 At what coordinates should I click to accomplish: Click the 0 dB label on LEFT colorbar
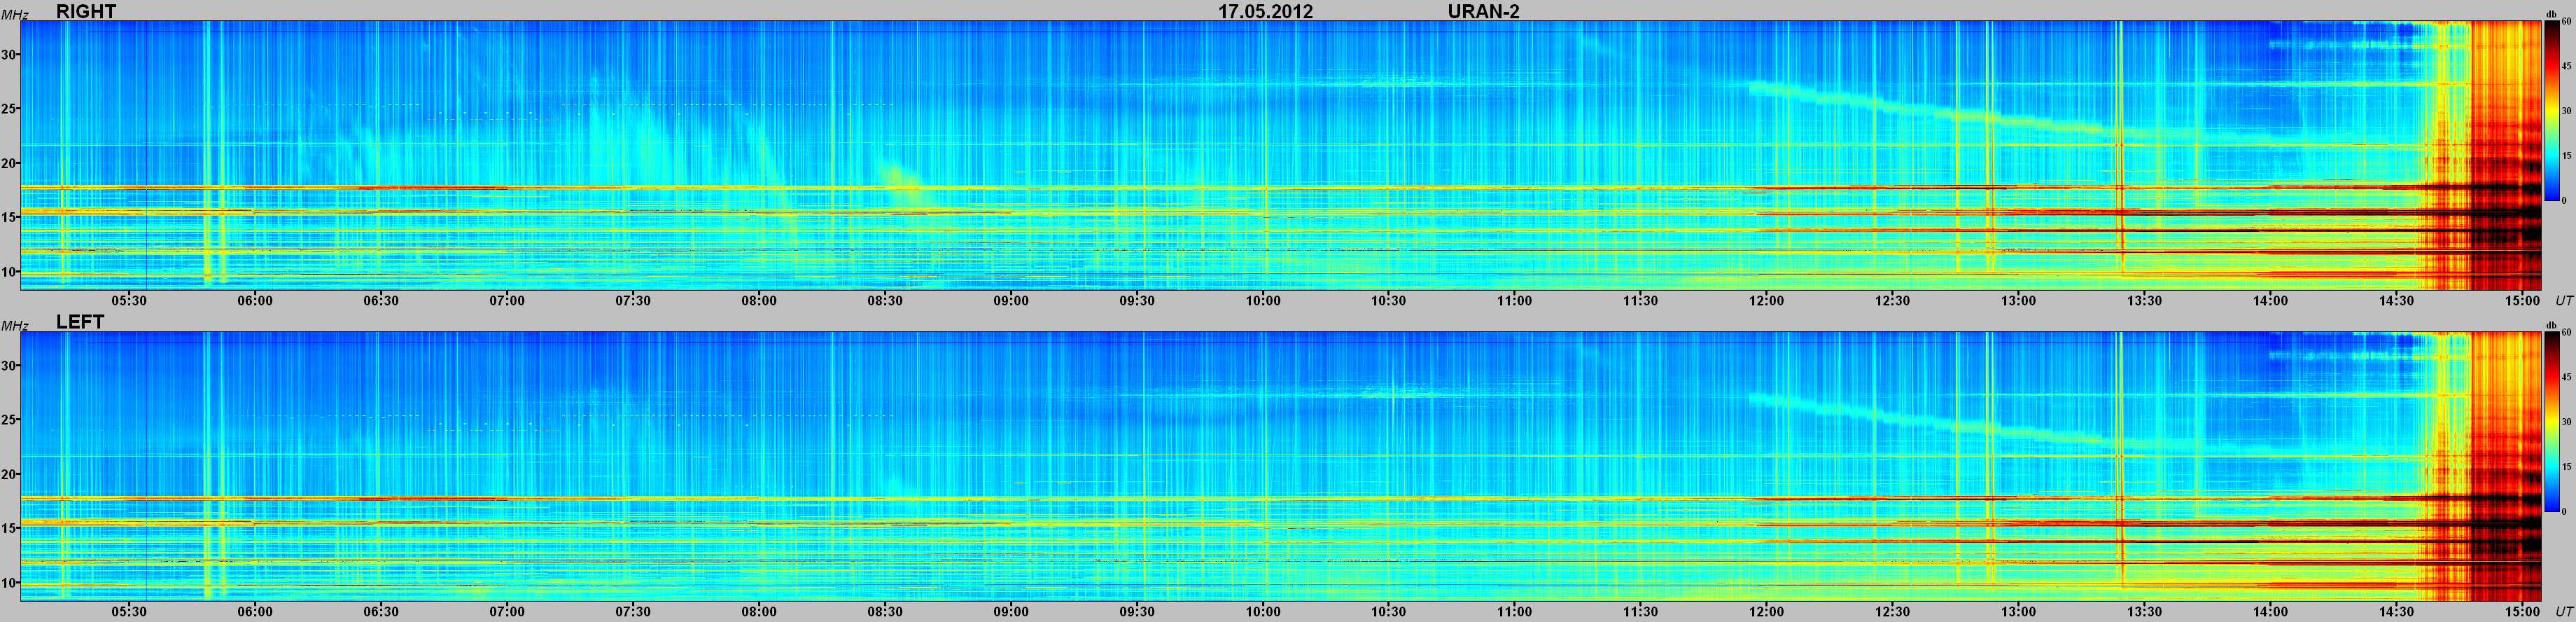[x=2564, y=511]
